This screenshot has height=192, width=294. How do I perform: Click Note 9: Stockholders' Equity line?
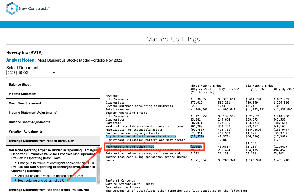(130, 184)
